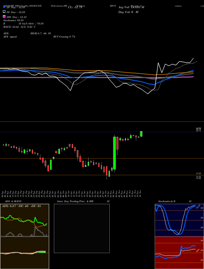204x269 pixels.
Task: Click the last green candlestick on the price chart
Action: 141,134
